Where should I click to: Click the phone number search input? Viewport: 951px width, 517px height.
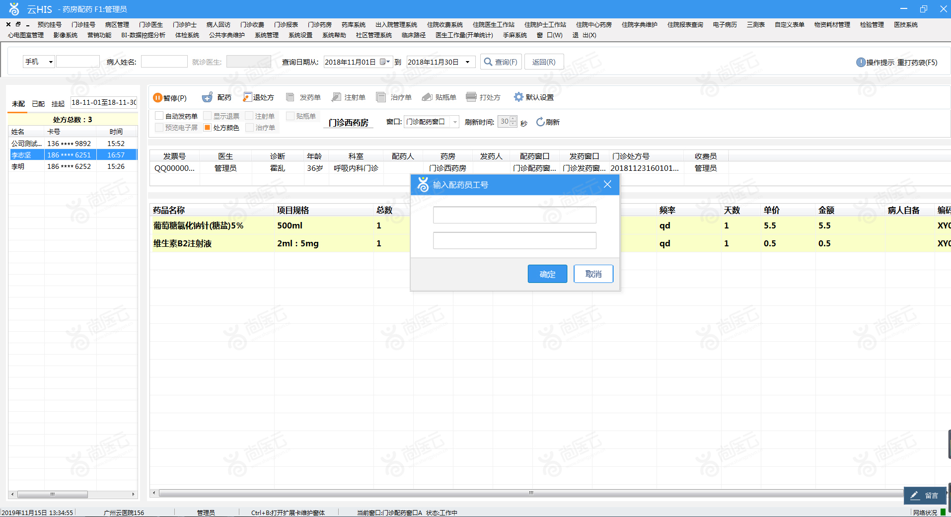click(x=78, y=62)
